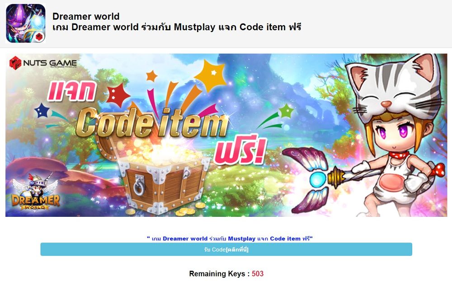Screen dimensions: 452x281
Task: Click the pink ฟรี! text
Action: click(x=240, y=150)
